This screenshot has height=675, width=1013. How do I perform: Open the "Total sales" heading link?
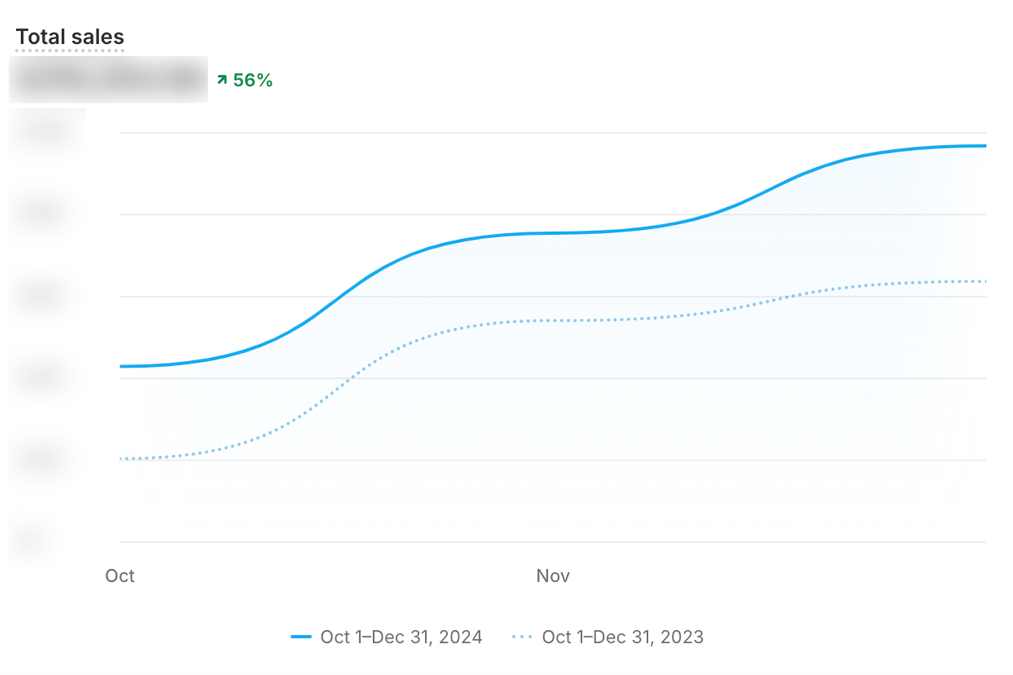click(x=70, y=37)
